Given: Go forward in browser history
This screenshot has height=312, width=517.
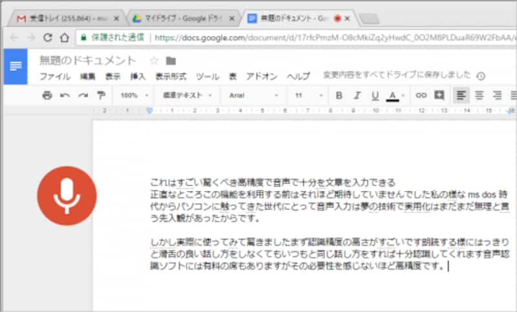Looking at the screenshot, I should (x=31, y=37).
